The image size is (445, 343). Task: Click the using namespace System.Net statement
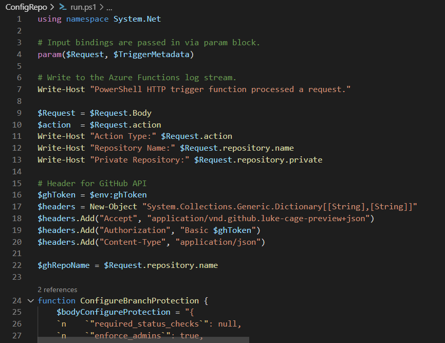point(99,19)
